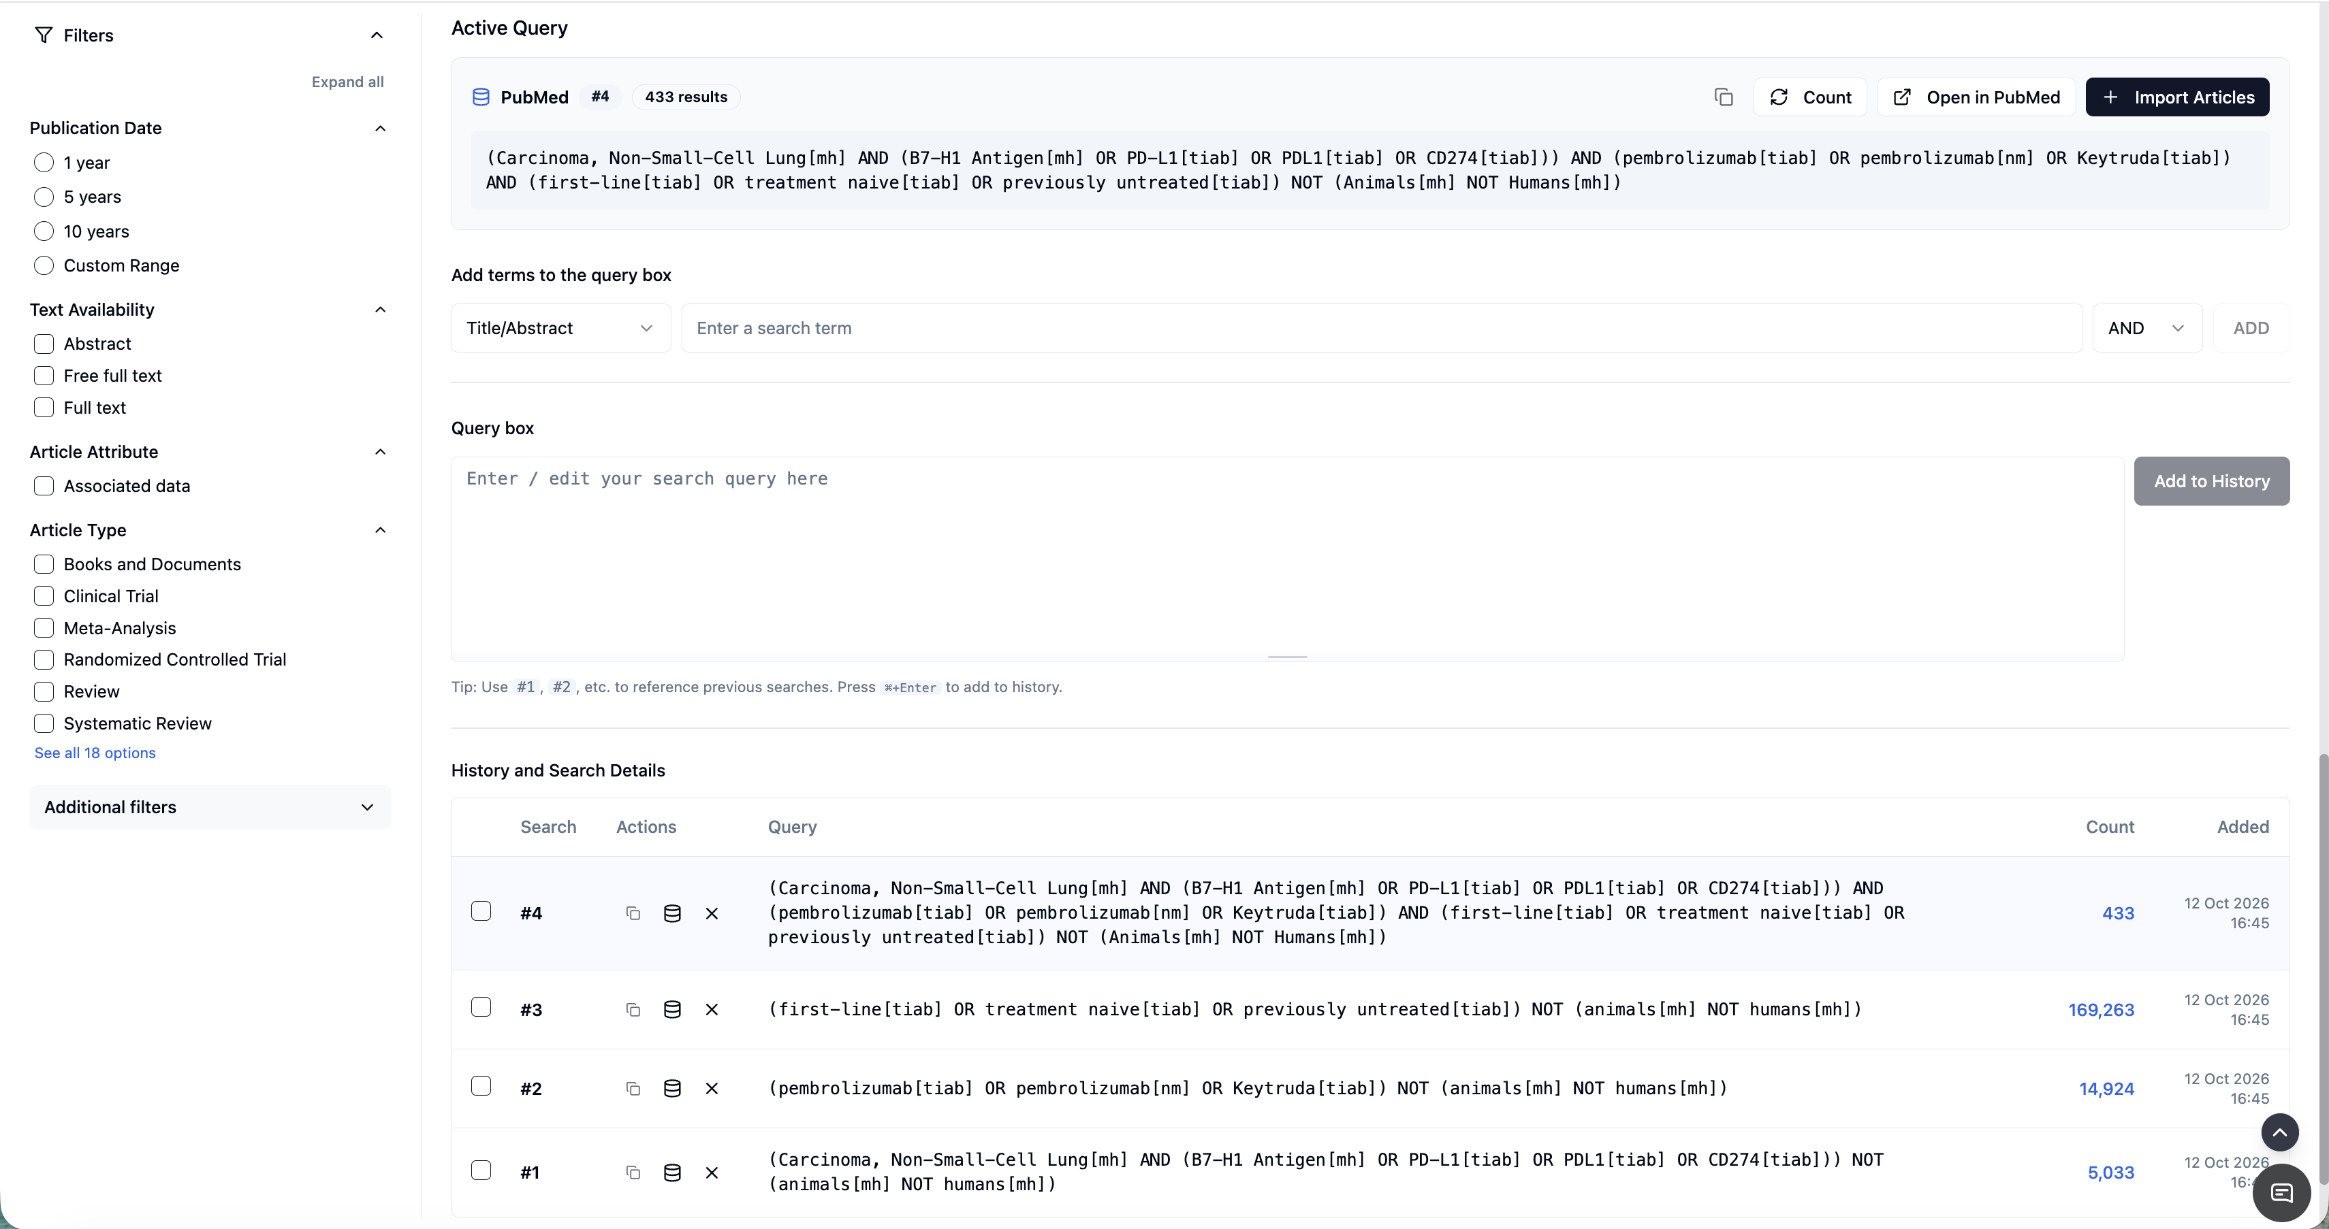Choose Custom Range publication date

click(x=44, y=265)
